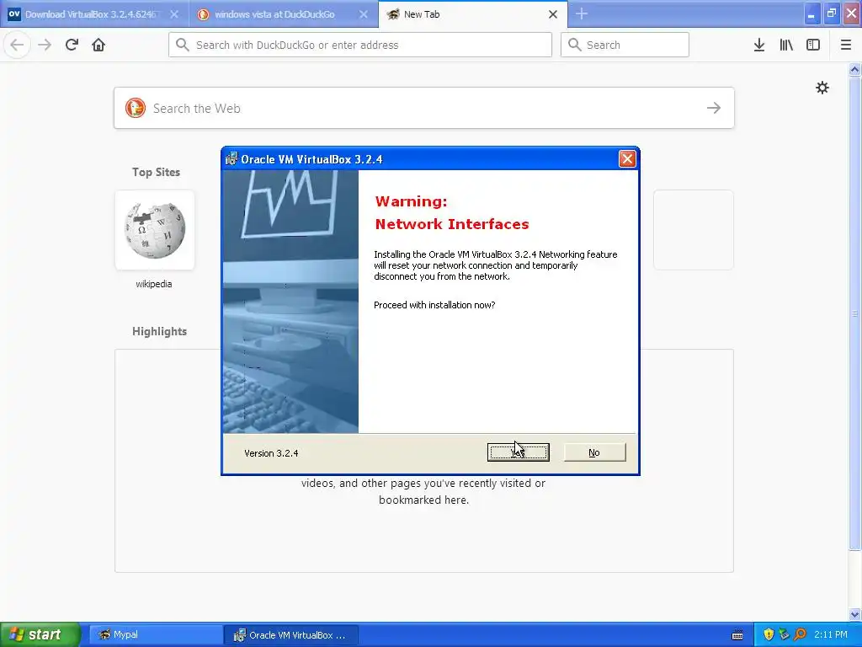Open the Library bookmarks icon

click(786, 45)
